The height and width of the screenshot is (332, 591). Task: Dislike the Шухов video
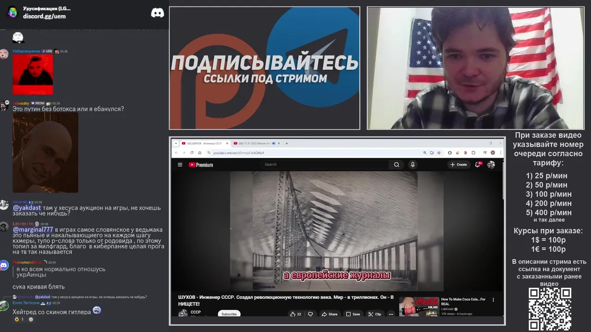pos(310,314)
